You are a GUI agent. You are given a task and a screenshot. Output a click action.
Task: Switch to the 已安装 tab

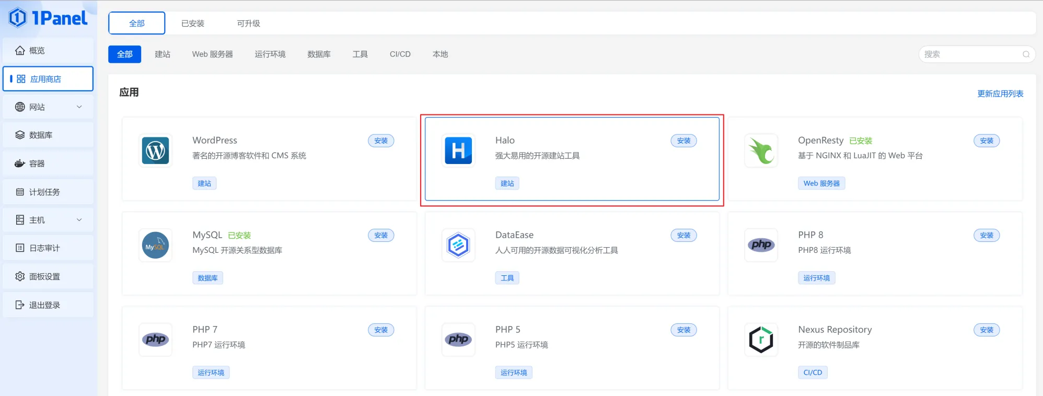[193, 24]
